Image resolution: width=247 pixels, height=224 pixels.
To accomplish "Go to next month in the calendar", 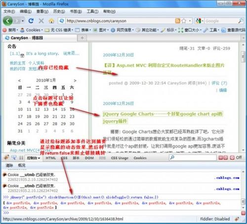I will 75,81.
